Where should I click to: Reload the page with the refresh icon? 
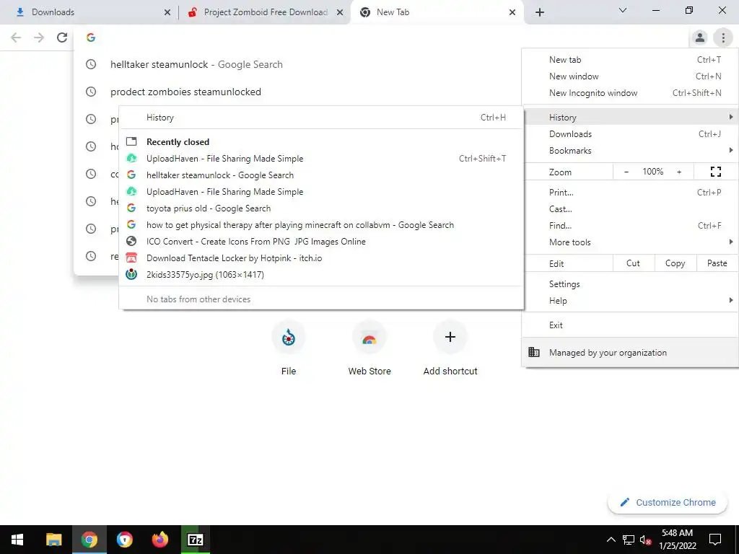(x=62, y=38)
